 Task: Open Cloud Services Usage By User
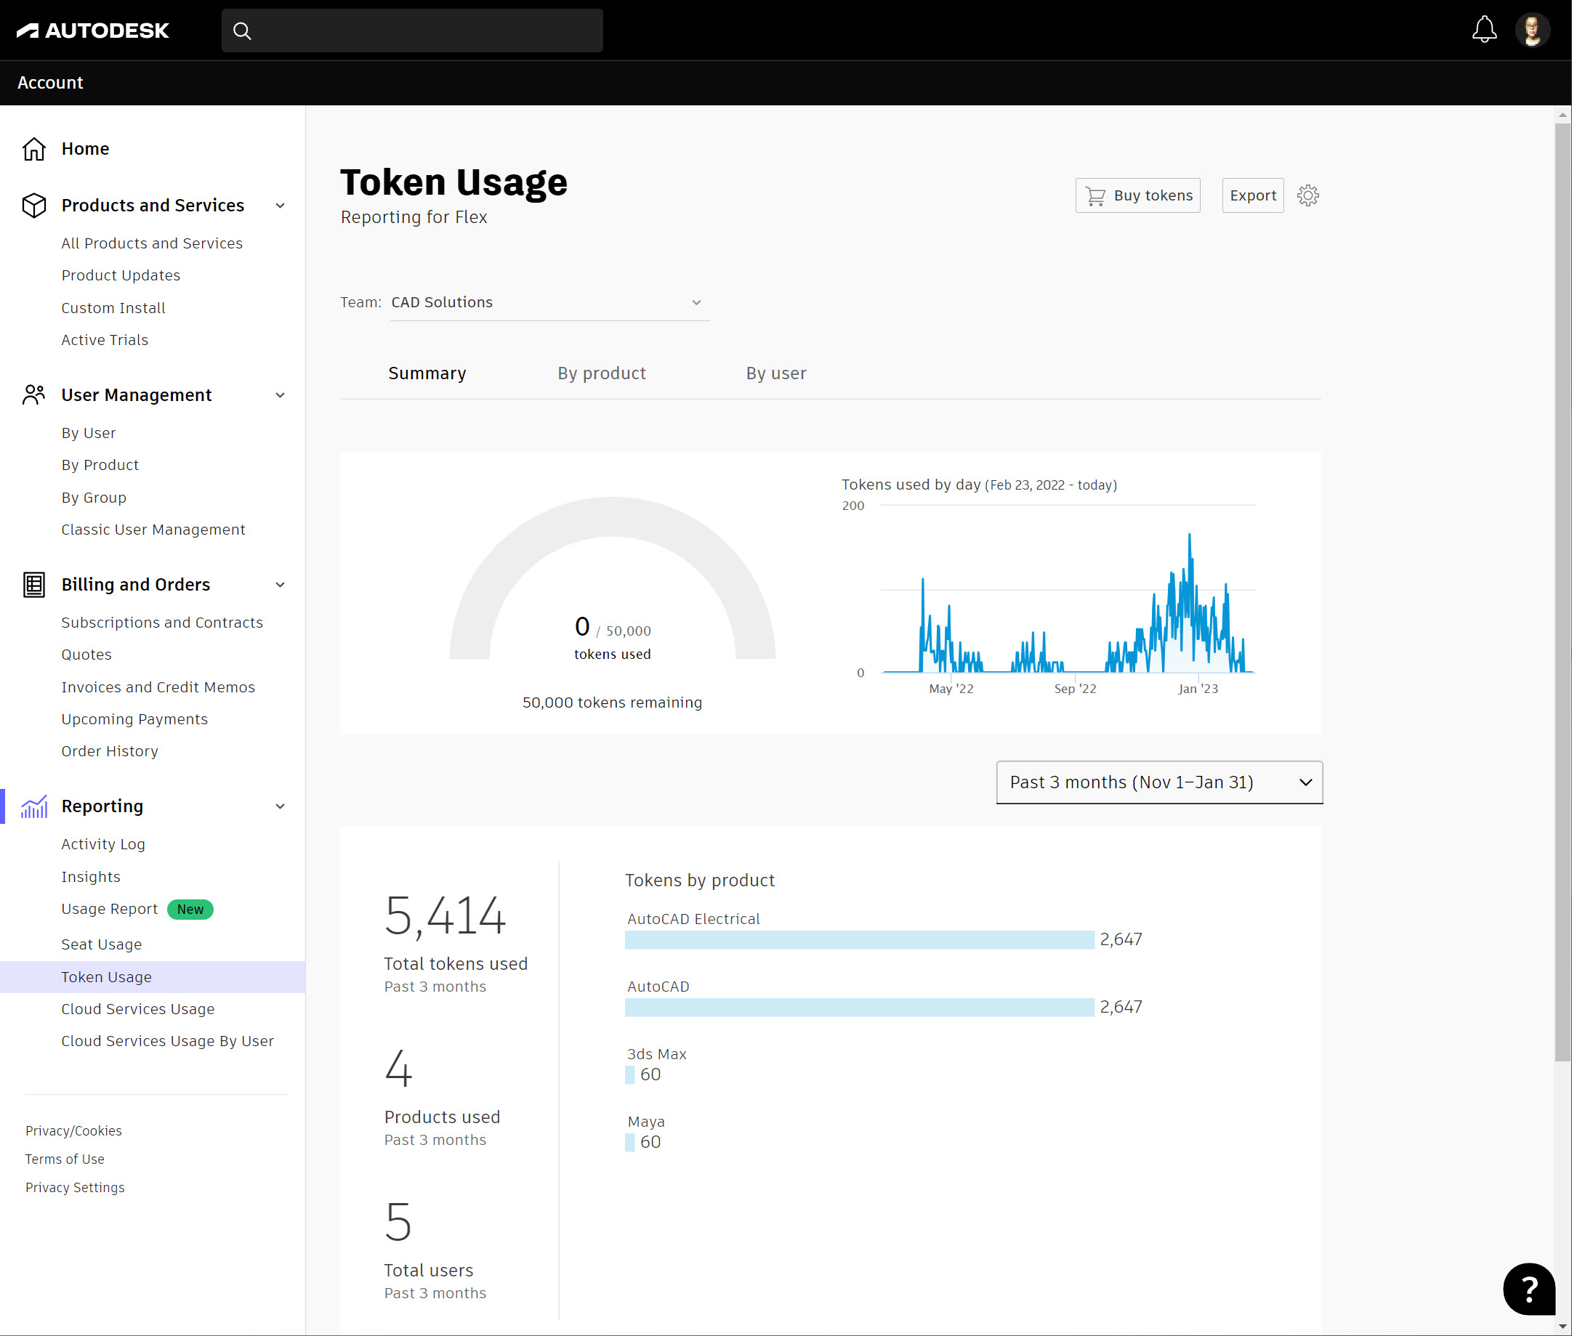click(x=167, y=1041)
